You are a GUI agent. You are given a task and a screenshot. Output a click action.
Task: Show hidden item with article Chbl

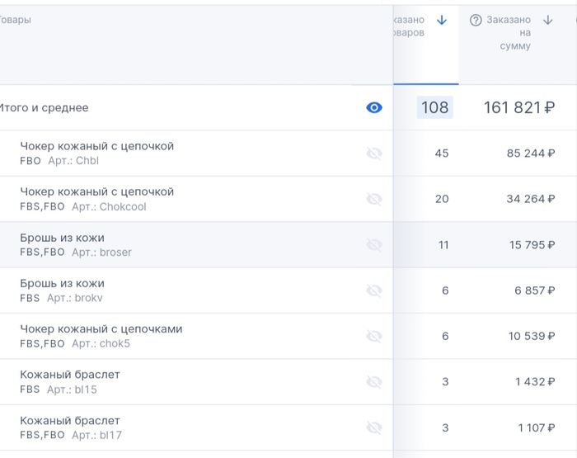tap(374, 153)
